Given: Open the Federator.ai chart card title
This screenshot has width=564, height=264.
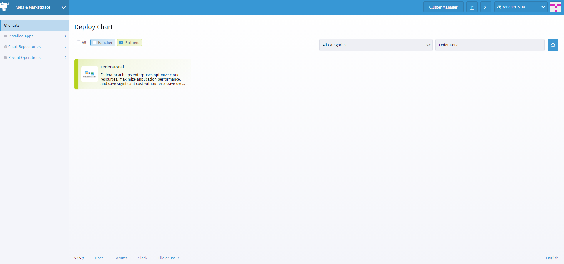Looking at the screenshot, I should [x=112, y=67].
